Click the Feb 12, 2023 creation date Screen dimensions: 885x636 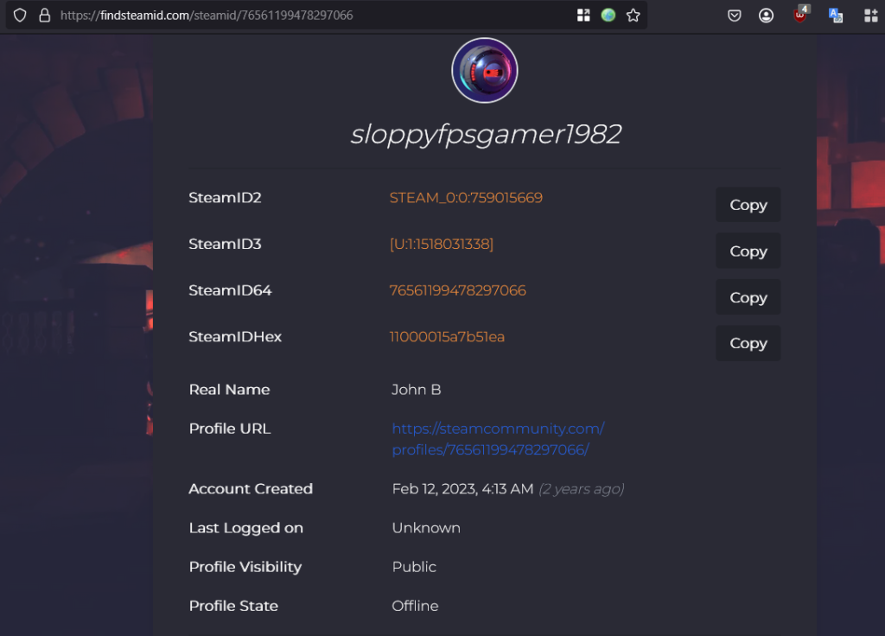click(x=463, y=489)
